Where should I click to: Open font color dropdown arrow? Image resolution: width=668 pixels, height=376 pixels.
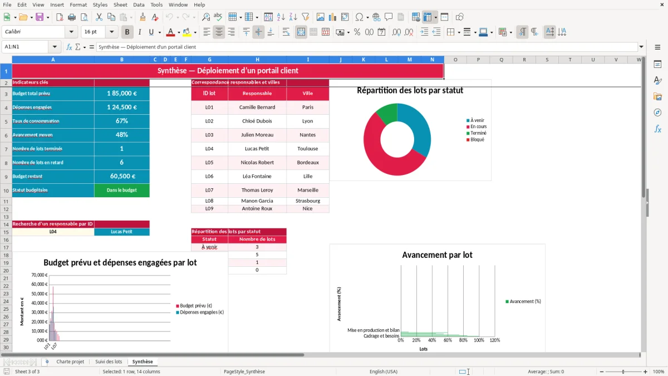click(x=179, y=32)
